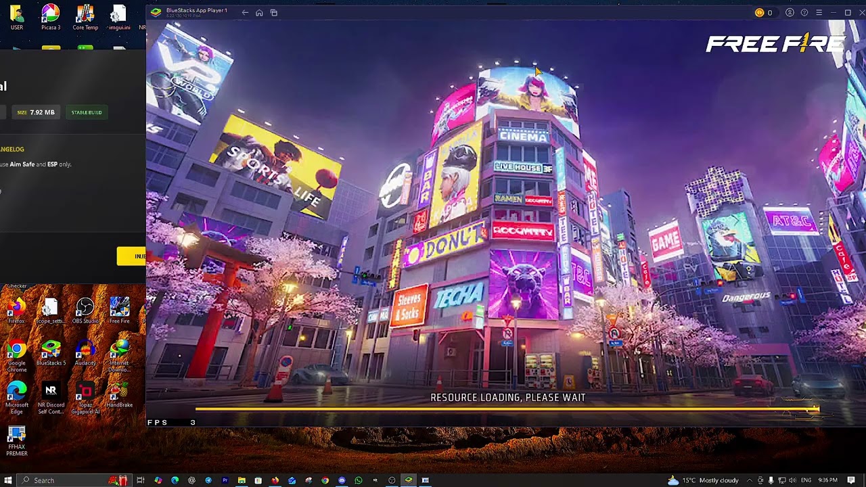The image size is (866, 487).
Task: Open BlueStacks account profile icon
Action: pyautogui.click(x=790, y=13)
